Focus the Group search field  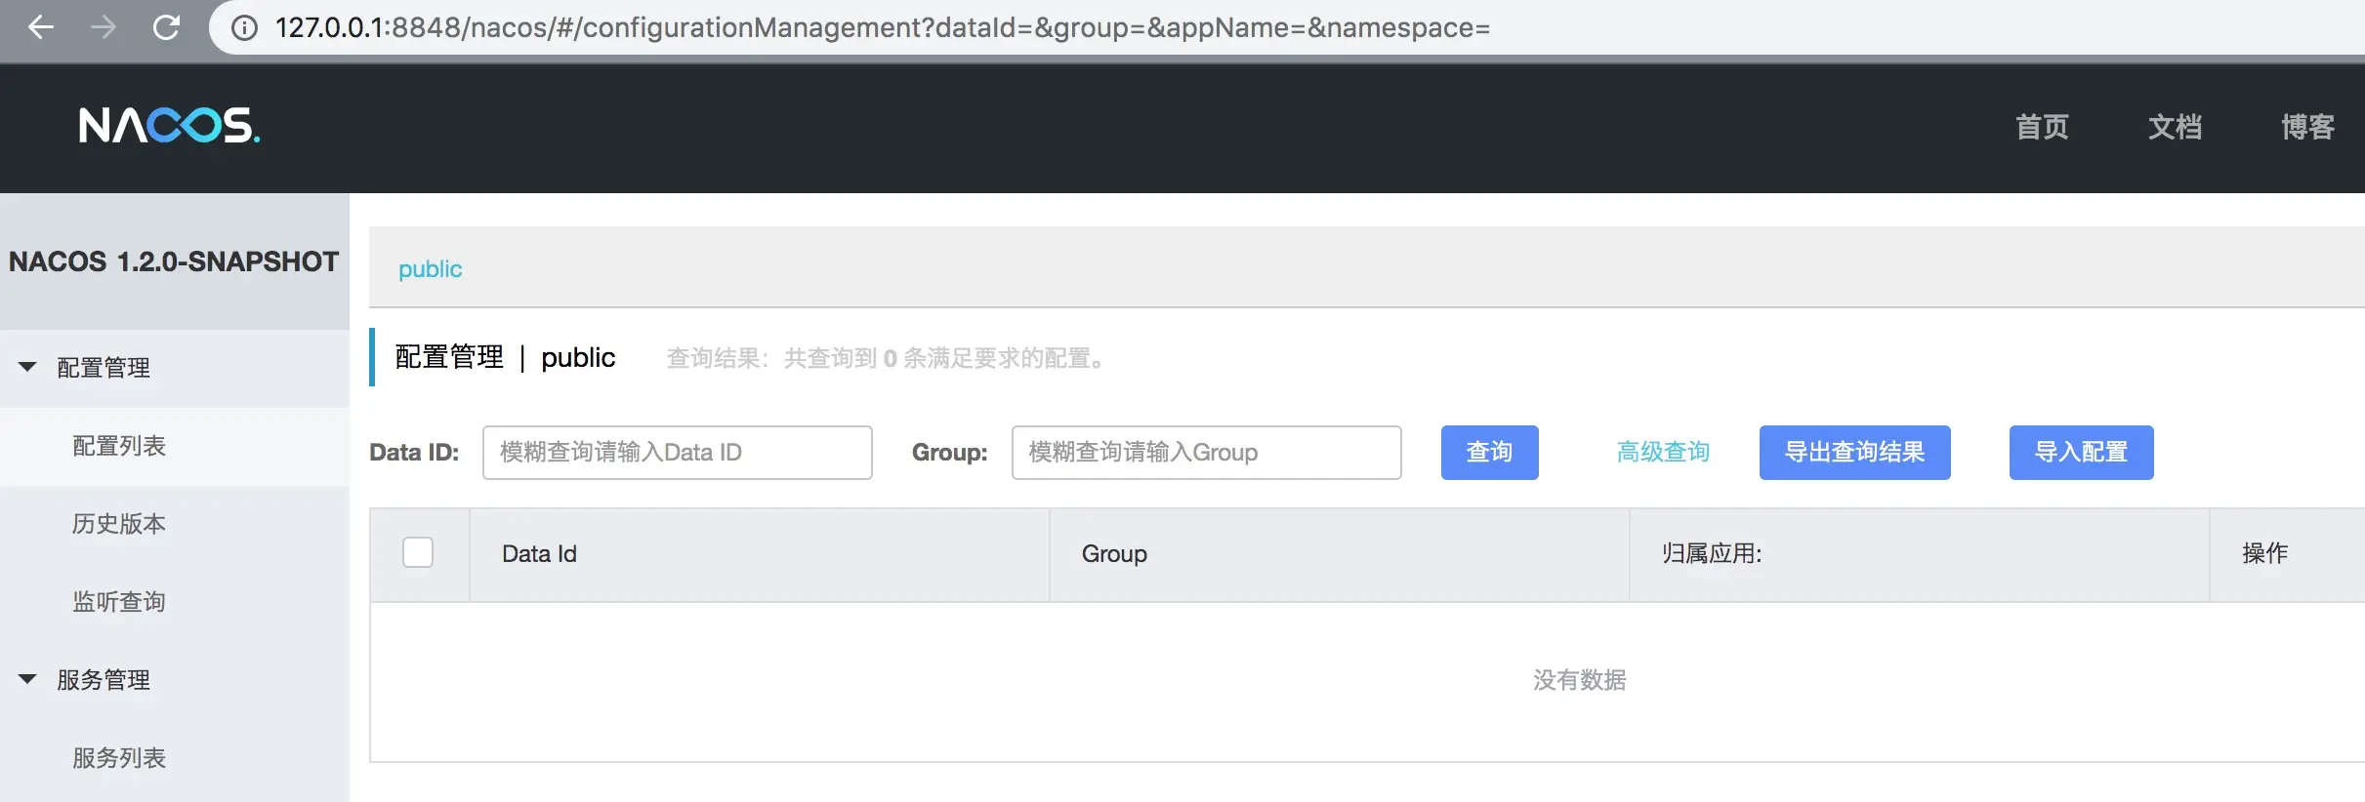tap(1206, 452)
